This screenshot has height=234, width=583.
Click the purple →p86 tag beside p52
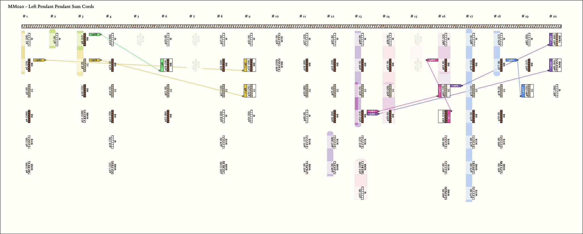[372, 114]
